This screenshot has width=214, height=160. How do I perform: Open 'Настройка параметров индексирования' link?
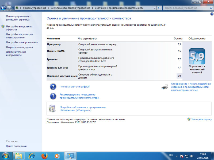[19, 36]
